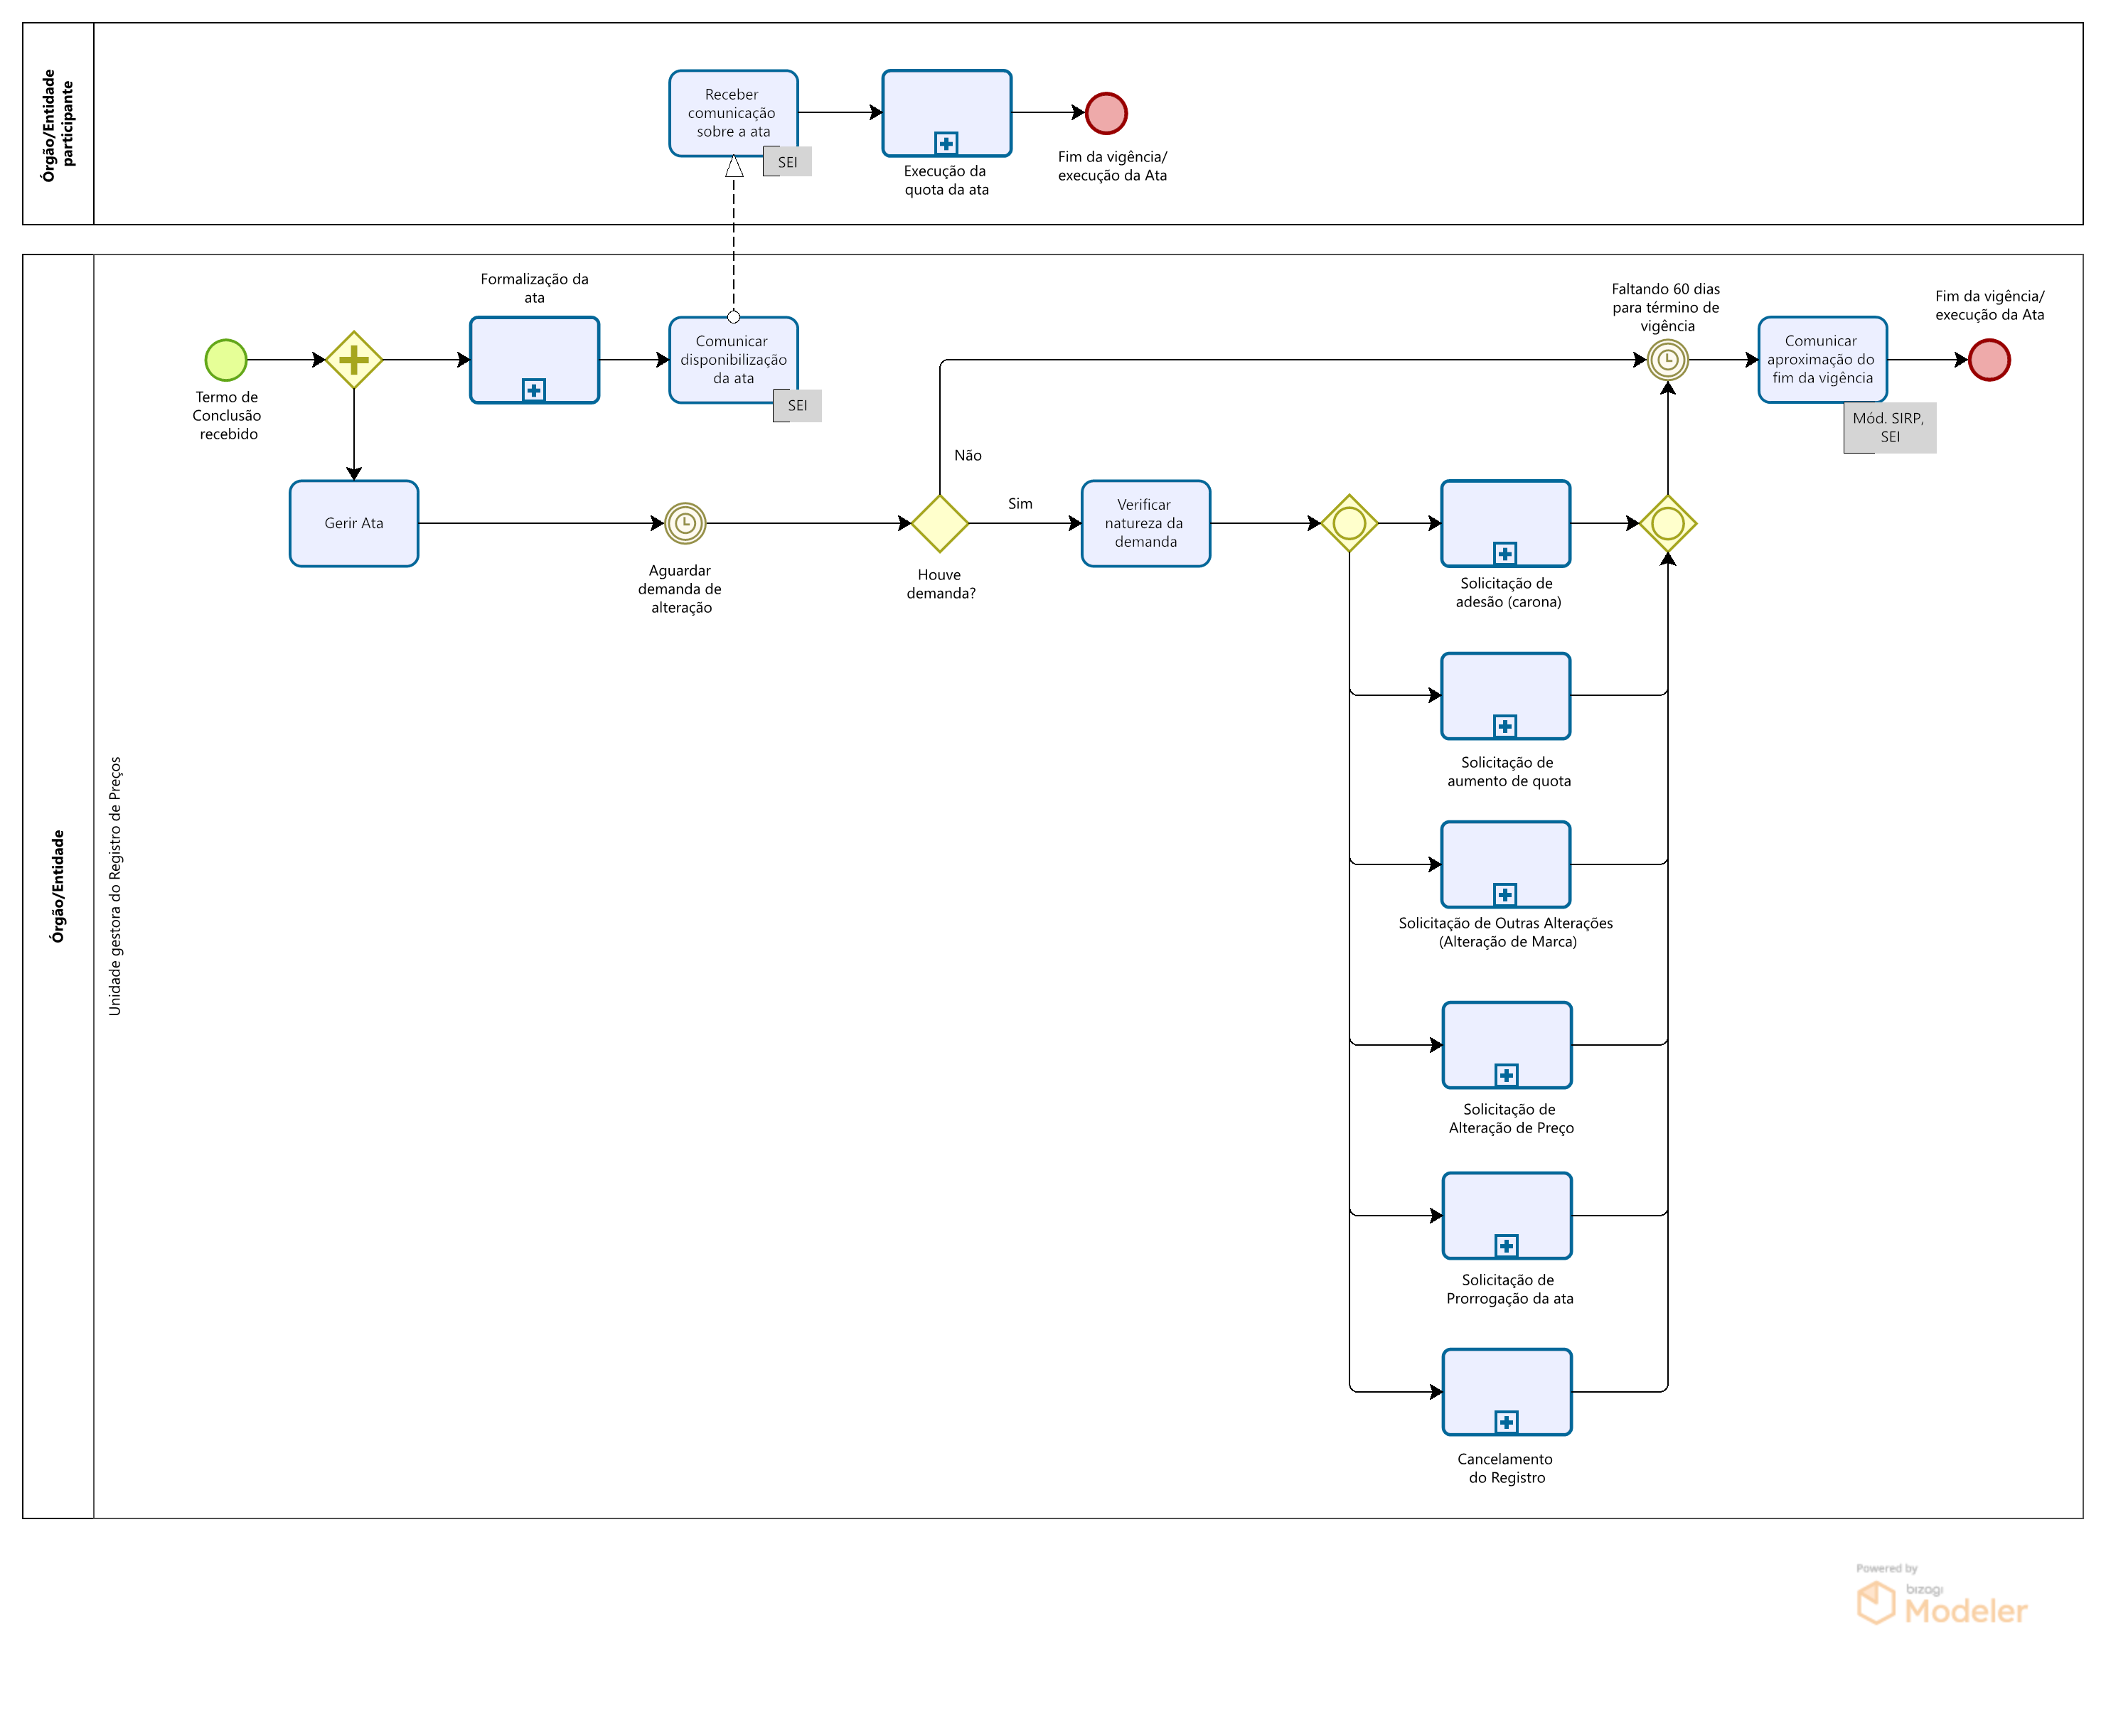Select the Órgão/Entidade participante pool header
This screenshot has width=2106, height=1736.
pos(58,124)
